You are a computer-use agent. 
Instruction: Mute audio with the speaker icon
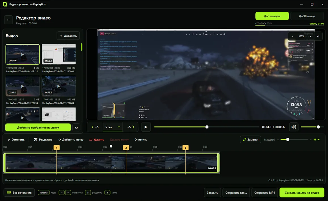click(x=294, y=127)
